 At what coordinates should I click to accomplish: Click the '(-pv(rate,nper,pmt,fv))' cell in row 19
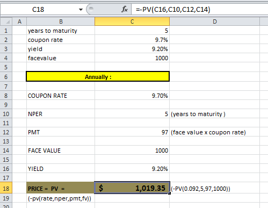pos(61,198)
